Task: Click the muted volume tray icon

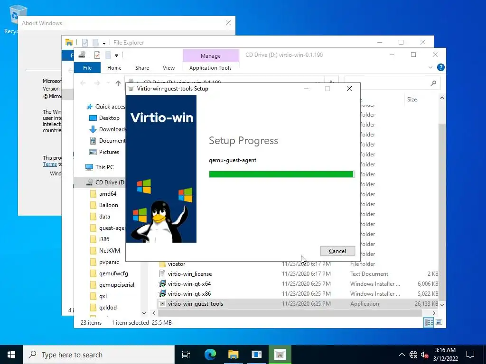Action: click(x=424, y=355)
